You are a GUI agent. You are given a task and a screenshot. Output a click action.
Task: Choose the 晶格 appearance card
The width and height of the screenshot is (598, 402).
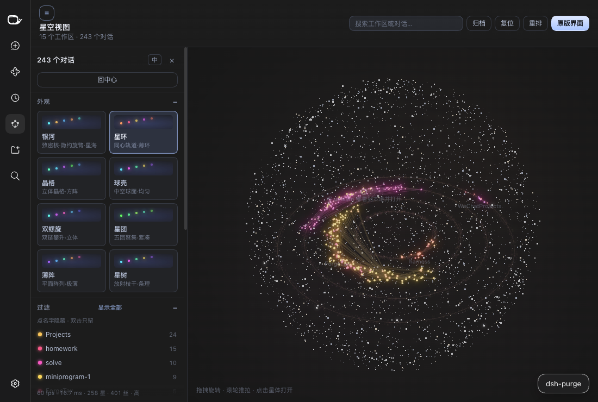point(71,178)
